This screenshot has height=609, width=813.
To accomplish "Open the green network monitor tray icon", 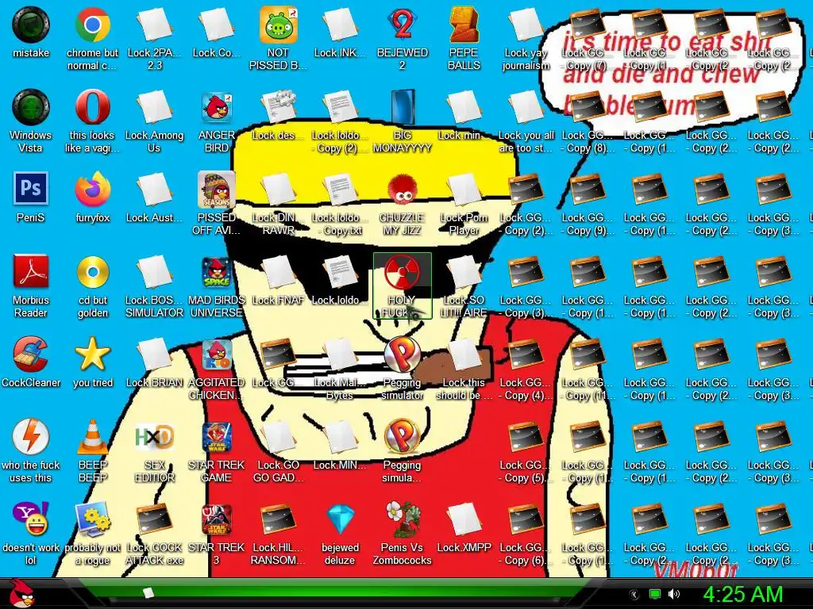I will [x=655, y=595].
